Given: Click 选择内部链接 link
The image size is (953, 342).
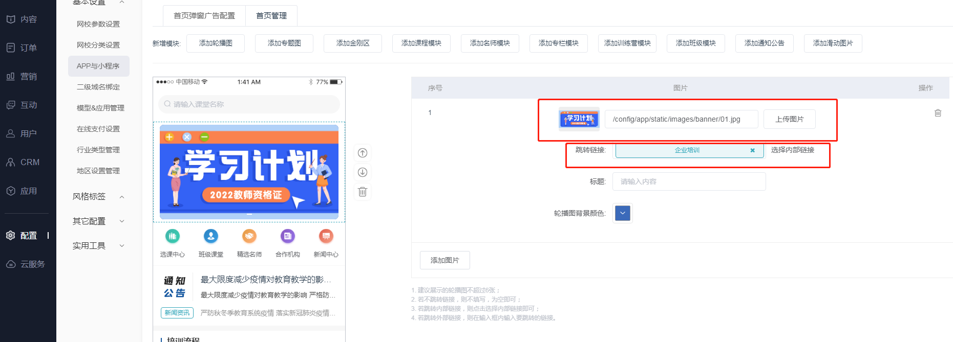Looking at the screenshot, I should [x=792, y=150].
